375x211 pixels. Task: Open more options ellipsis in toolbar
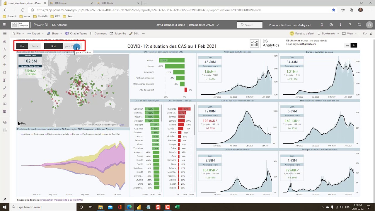click(144, 33)
